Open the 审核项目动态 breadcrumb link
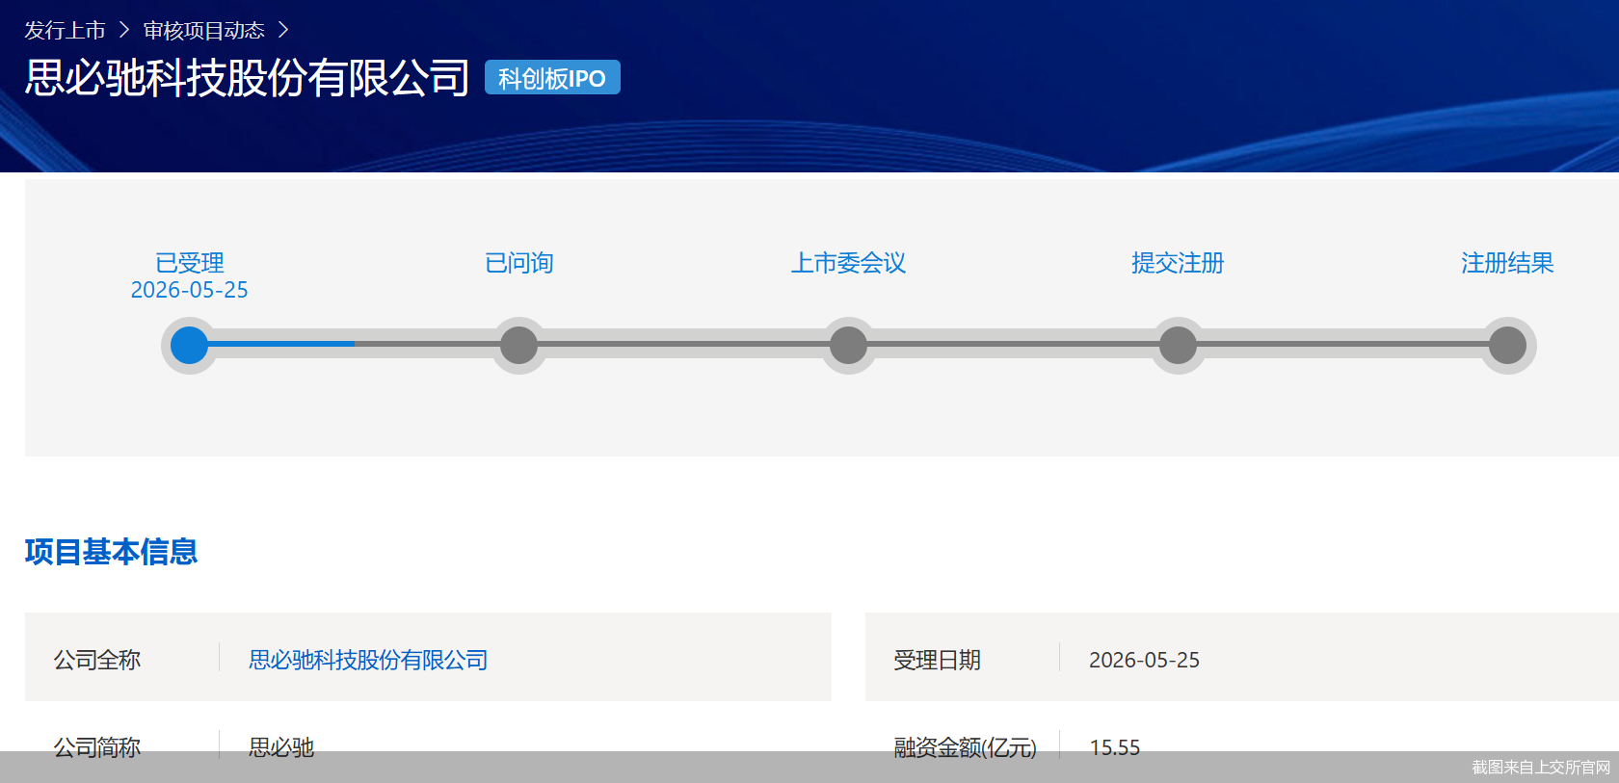The height and width of the screenshot is (783, 1619). 203,31
